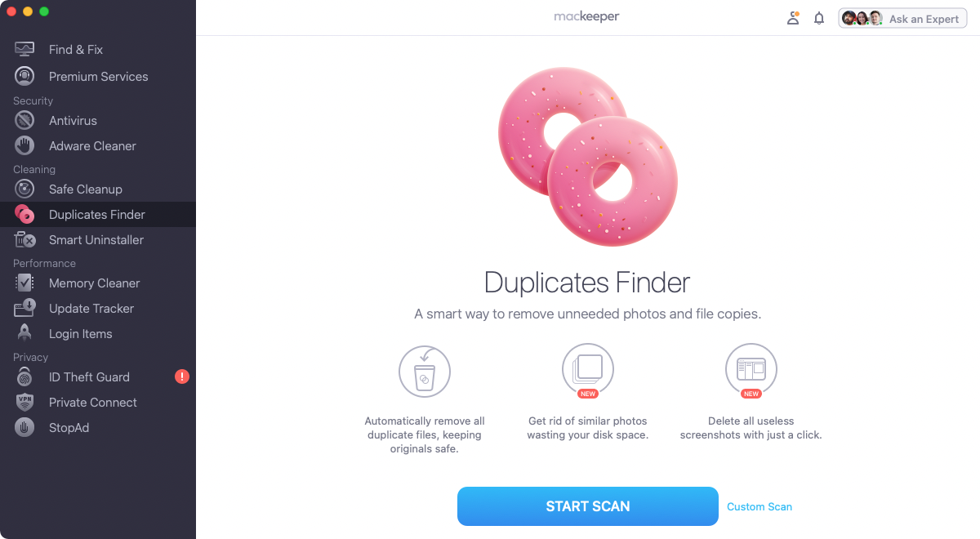Open the Custom Scan link
This screenshot has height=539, width=980.
click(759, 506)
